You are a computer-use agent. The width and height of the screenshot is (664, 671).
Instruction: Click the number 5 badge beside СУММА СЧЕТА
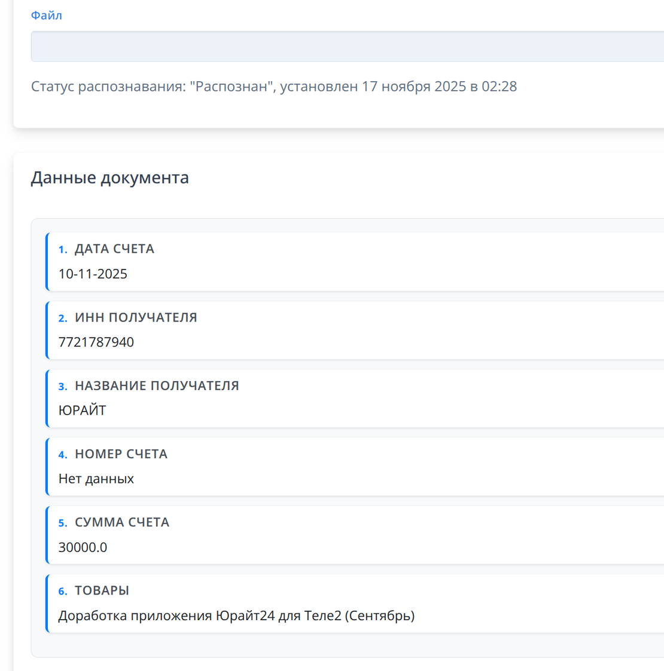pos(63,522)
